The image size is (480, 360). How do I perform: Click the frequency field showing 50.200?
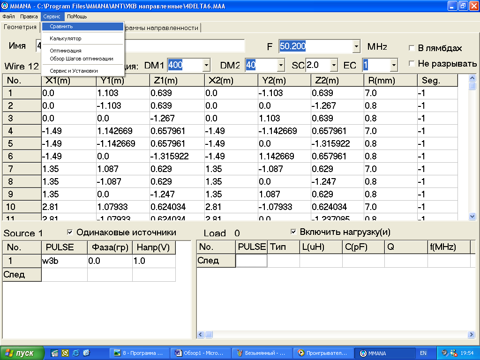(x=316, y=46)
